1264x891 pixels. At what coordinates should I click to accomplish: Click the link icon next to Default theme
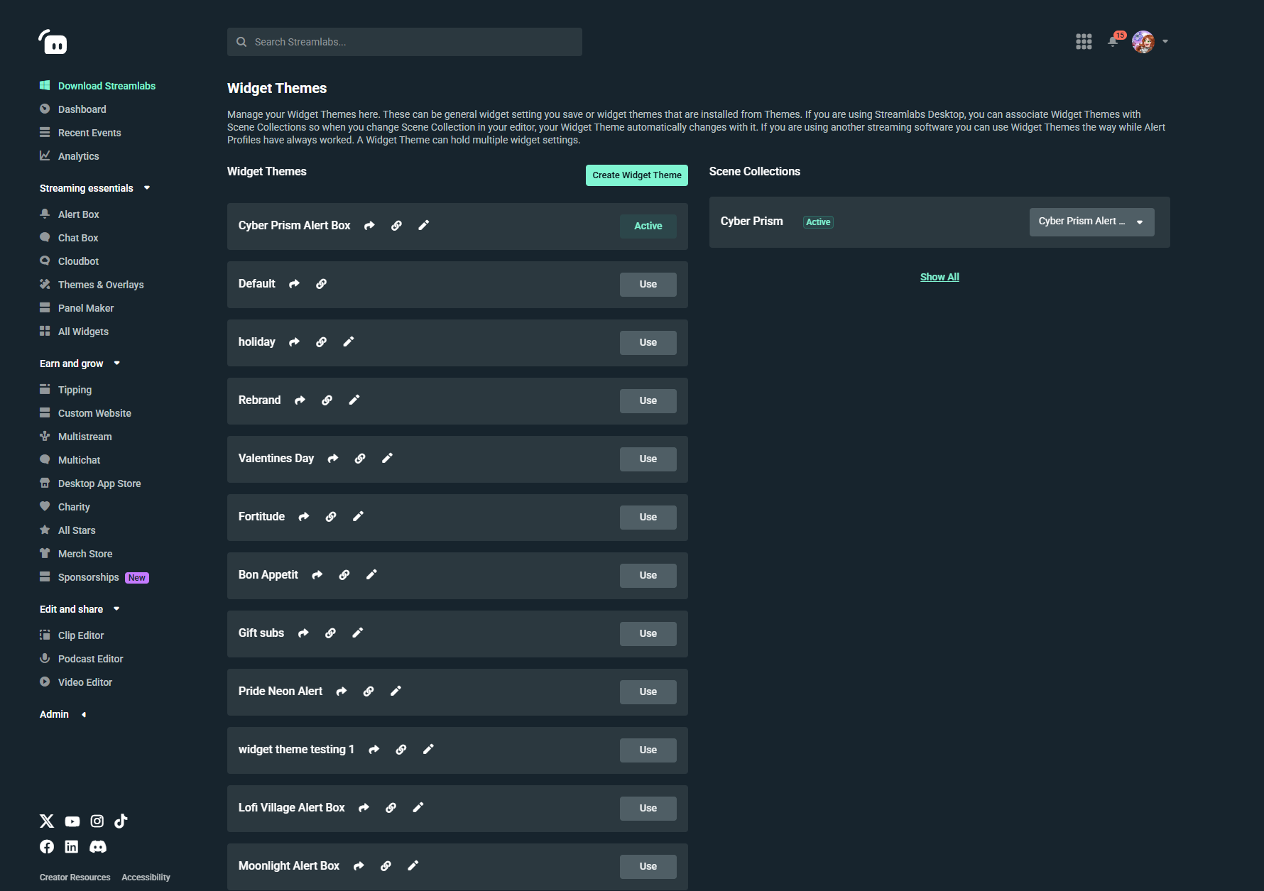pos(322,284)
